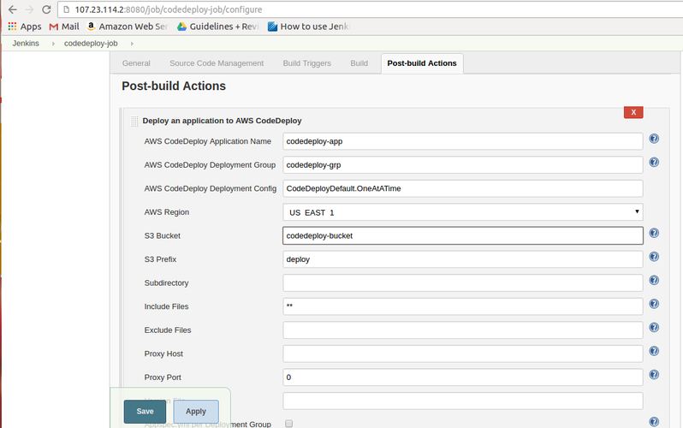Apply the configuration changes

pos(196,412)
